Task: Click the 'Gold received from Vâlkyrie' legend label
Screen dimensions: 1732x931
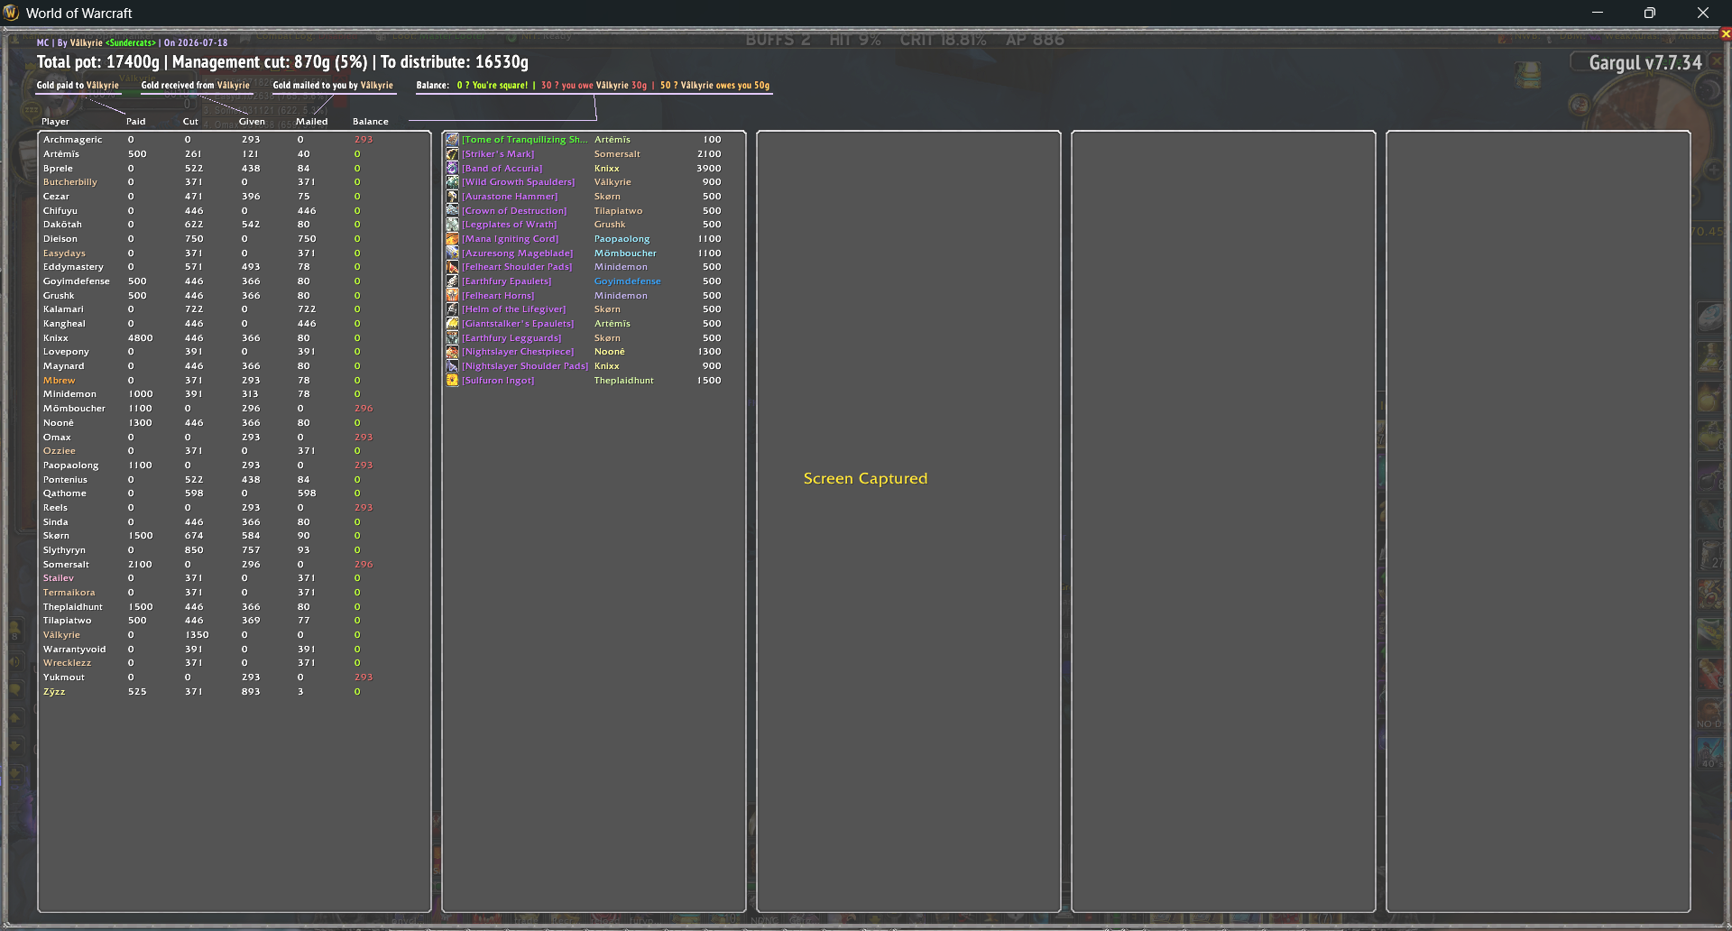Action: (195, 86)
